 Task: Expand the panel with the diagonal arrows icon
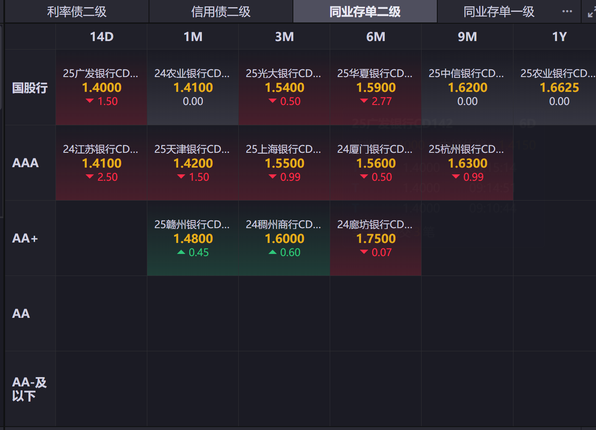pos(592,11)
